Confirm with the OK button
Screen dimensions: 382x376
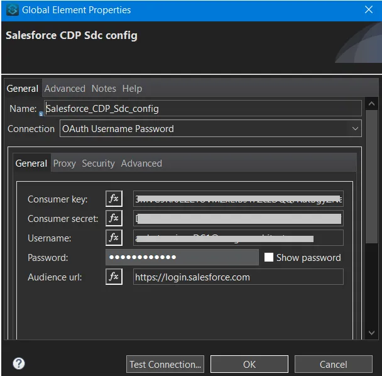(249, 364)
